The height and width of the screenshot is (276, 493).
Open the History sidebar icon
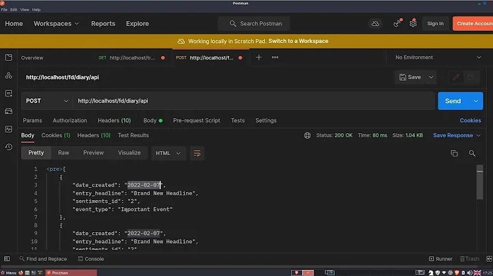8,147
